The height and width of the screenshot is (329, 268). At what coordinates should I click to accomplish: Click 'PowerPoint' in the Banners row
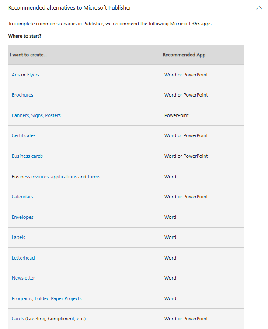pos(177,116)
